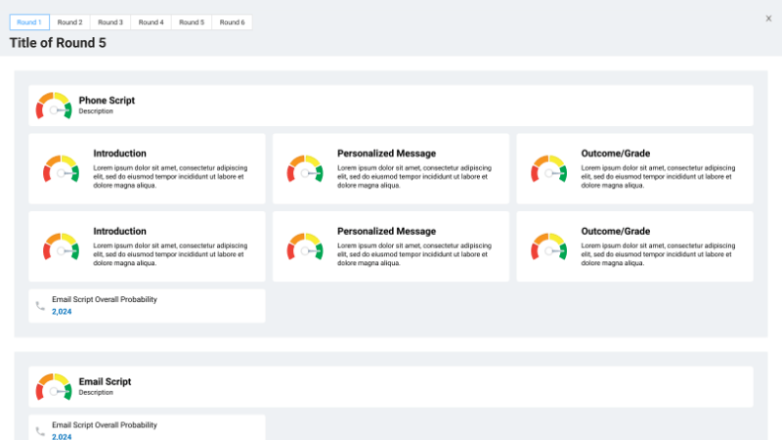Image resolution: width=782 pixels, height=440 pixels.
Task: Go to the Round 4 tab
Action: coord(151,22)
